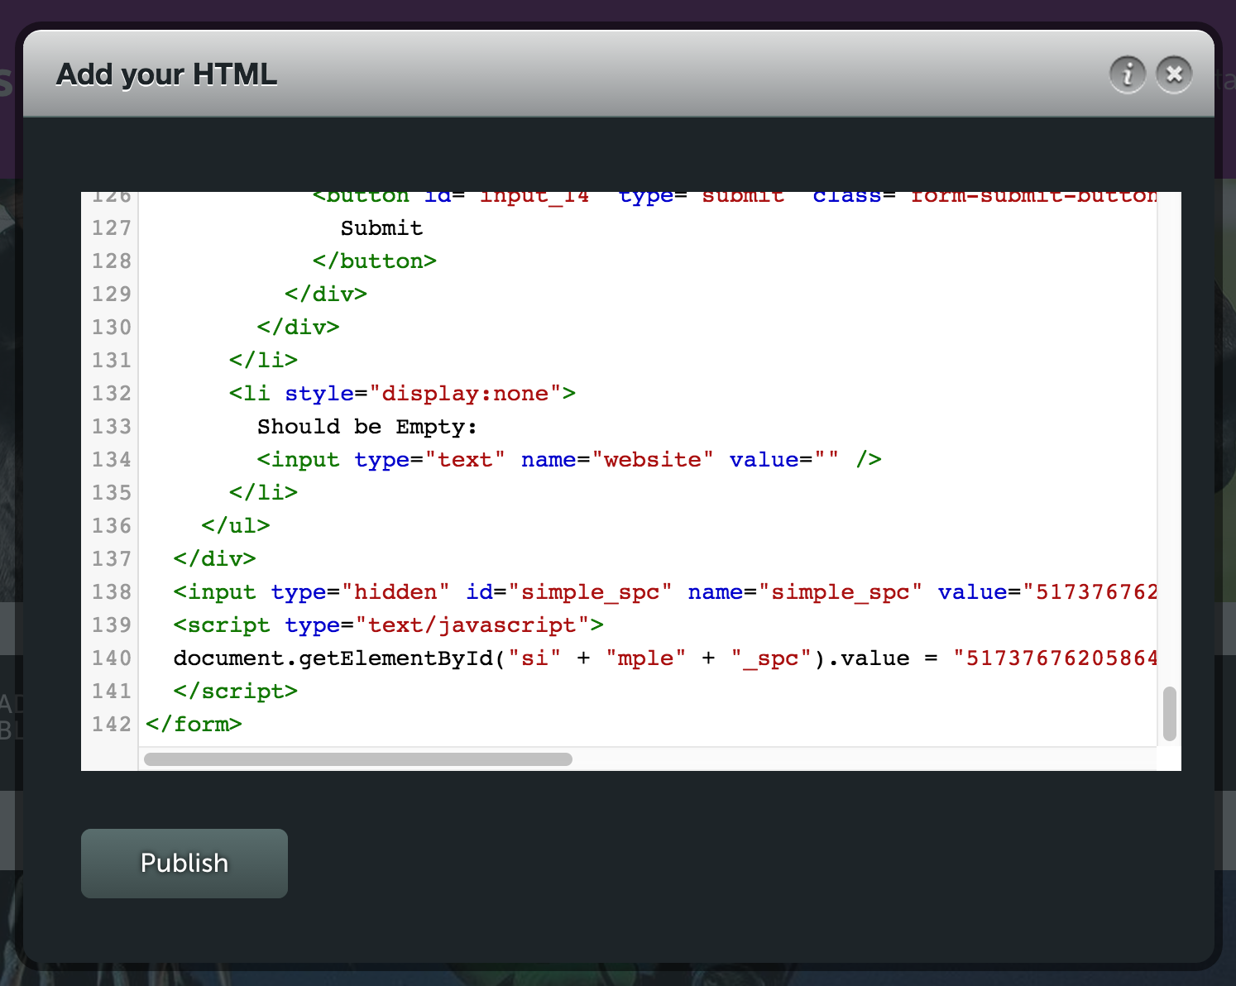Place cursor in 'Should be Empty:' text
Viewport: 1236px width, 986px height.
click(366, 427)
